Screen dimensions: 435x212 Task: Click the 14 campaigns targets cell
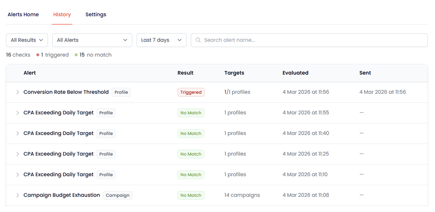(x=242, y=195)
